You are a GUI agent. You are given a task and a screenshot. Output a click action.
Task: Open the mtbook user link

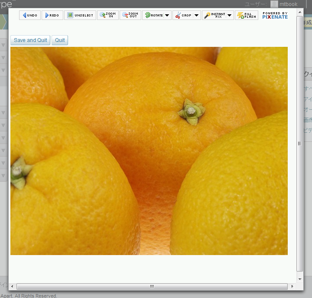(x=288, y=4)
